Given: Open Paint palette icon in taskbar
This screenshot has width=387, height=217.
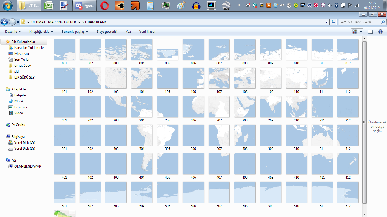Looking at the screenshot, I should point(181,5).
